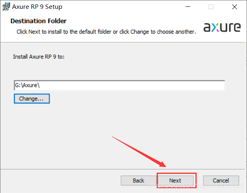Image resolution: width=247 pixels, height=193 pixels.
Task: Click the Destination Folder heading
Action: (38, 21)
